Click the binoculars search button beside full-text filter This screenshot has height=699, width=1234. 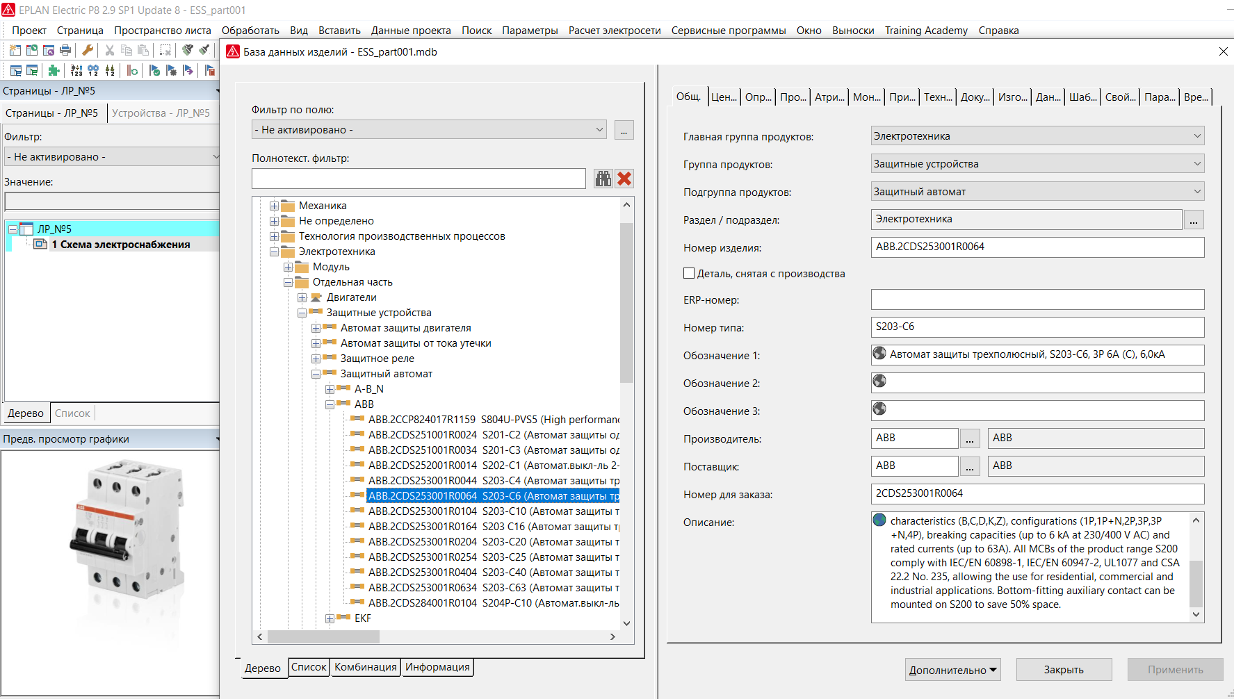click(x=603, y=179)
